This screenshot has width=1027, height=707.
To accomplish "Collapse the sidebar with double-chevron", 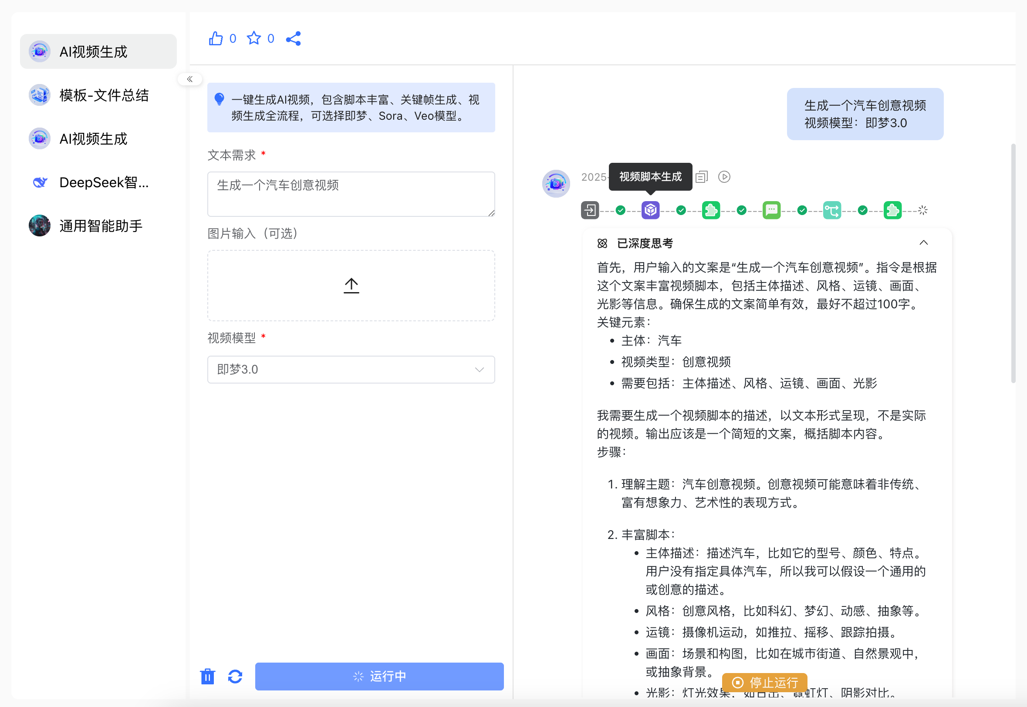I will coord(189,79).
